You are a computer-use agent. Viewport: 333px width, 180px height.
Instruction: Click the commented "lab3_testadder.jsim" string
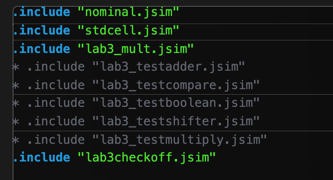point(169,66)
